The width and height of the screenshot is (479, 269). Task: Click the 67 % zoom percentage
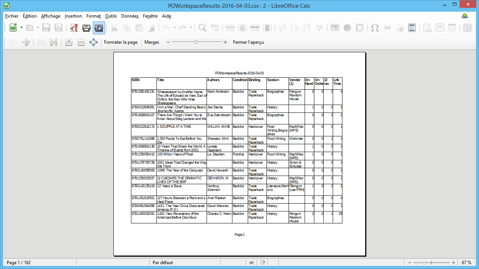[466, 263]
